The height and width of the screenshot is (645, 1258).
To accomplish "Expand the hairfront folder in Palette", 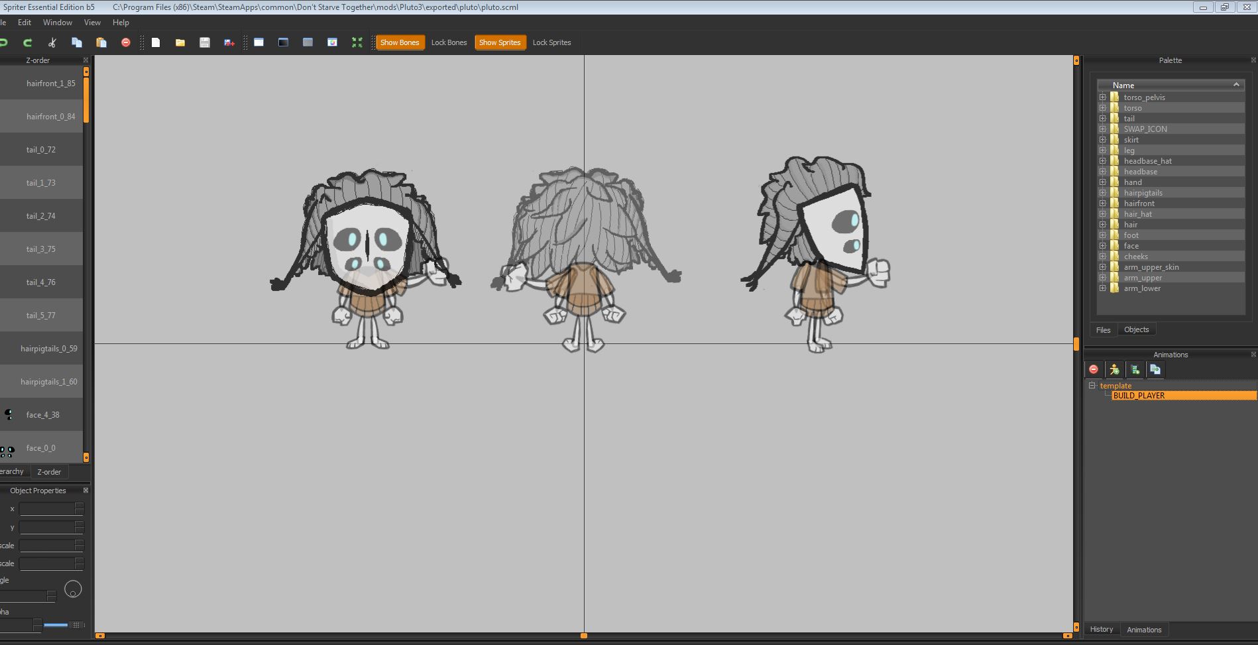I will click(x=1103, y=204).
